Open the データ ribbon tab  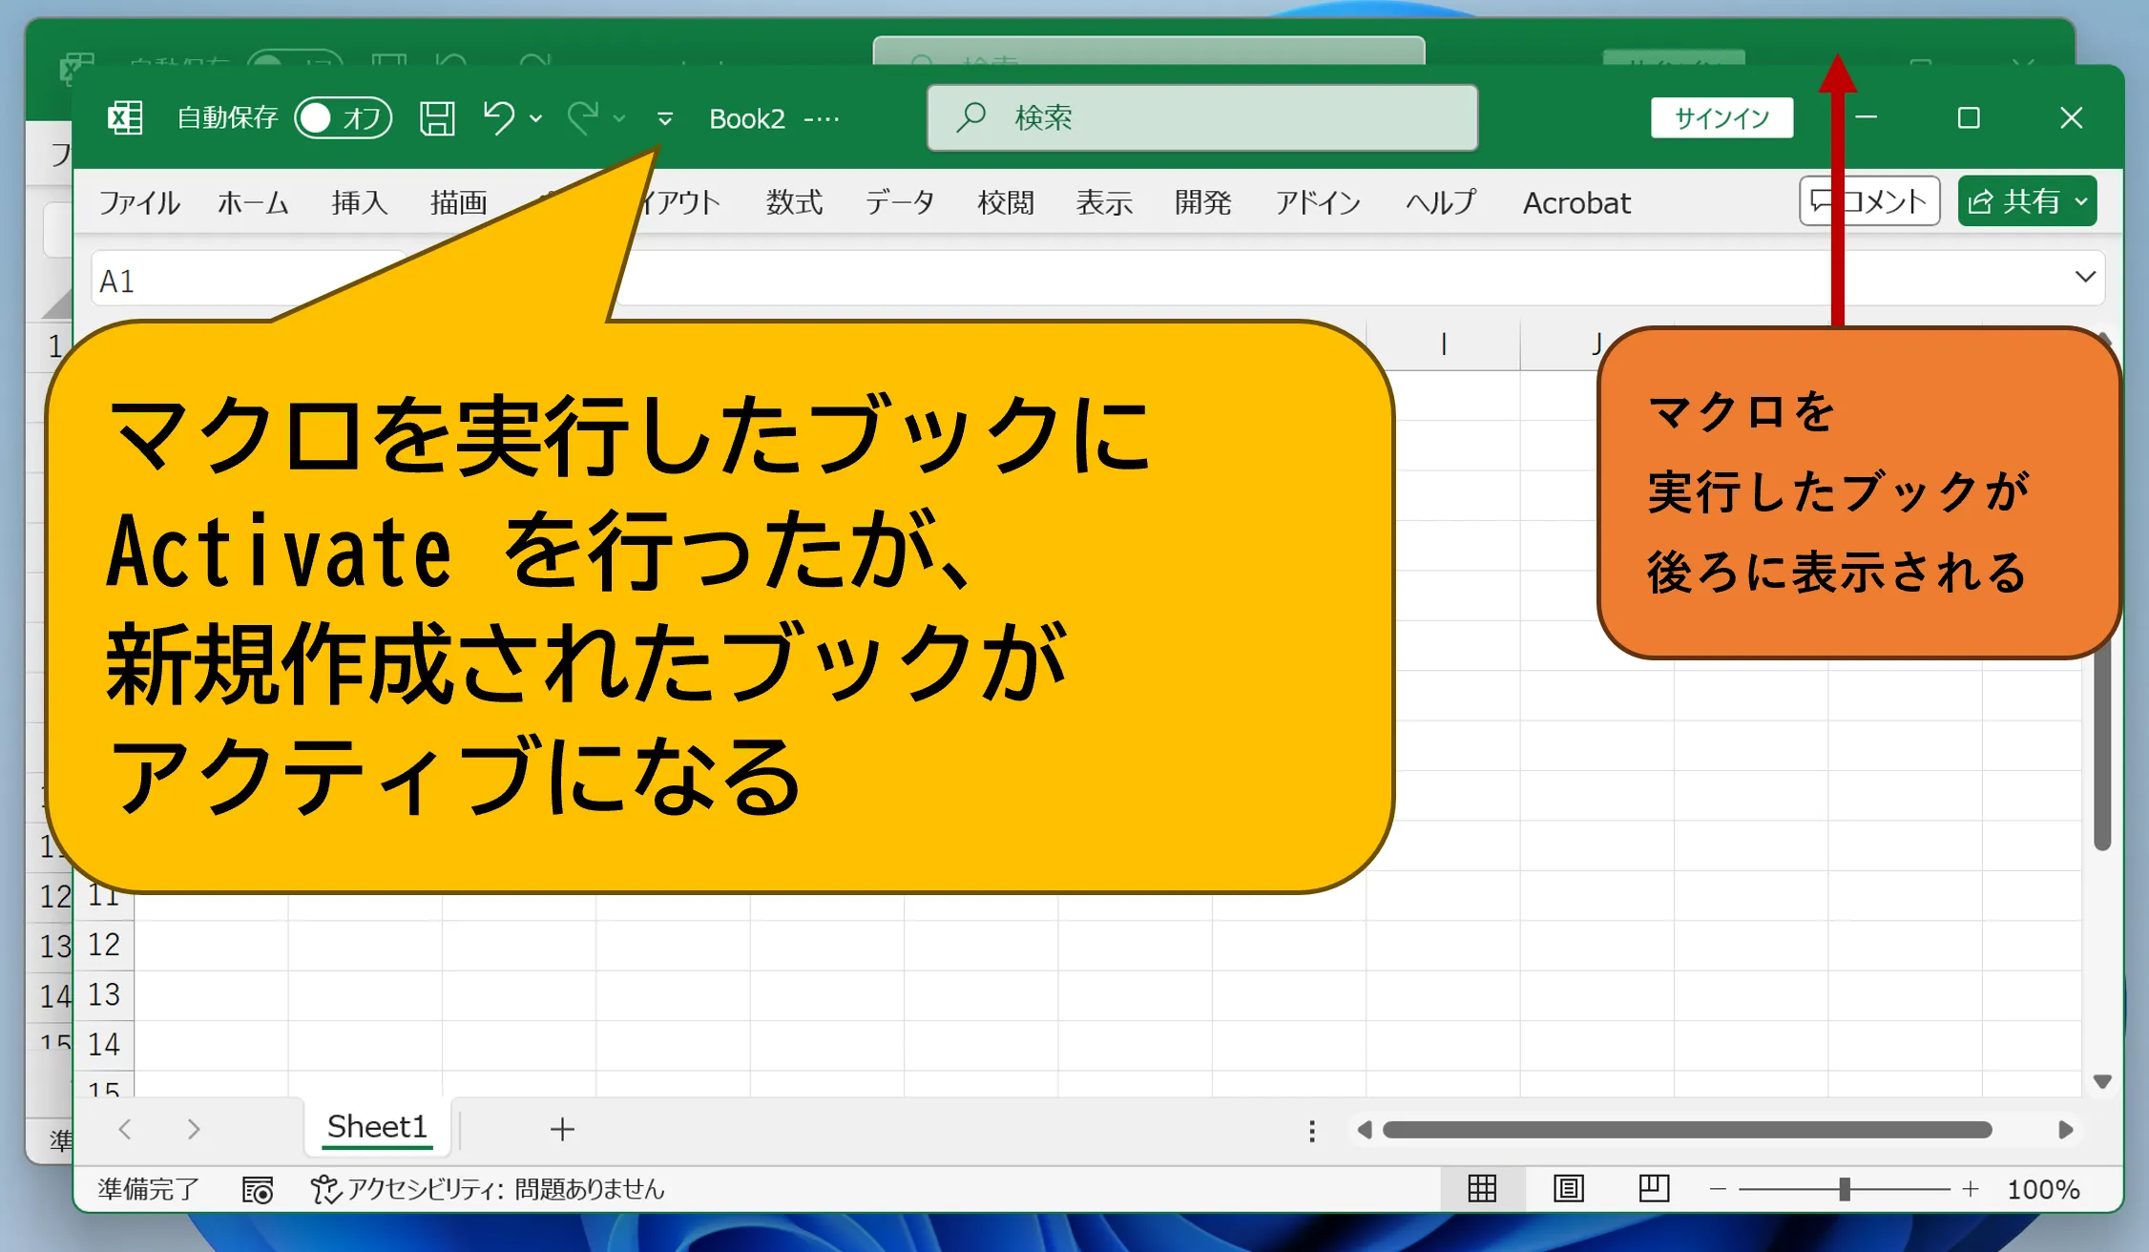click(899, 202)
